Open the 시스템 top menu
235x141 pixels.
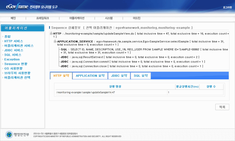tap(109, 18)
